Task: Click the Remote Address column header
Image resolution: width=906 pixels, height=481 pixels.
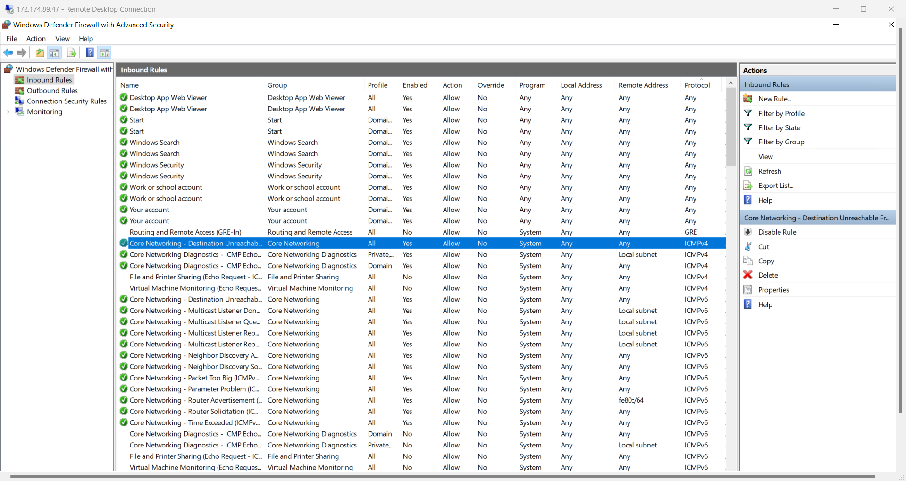Action: tap(647, 85)
